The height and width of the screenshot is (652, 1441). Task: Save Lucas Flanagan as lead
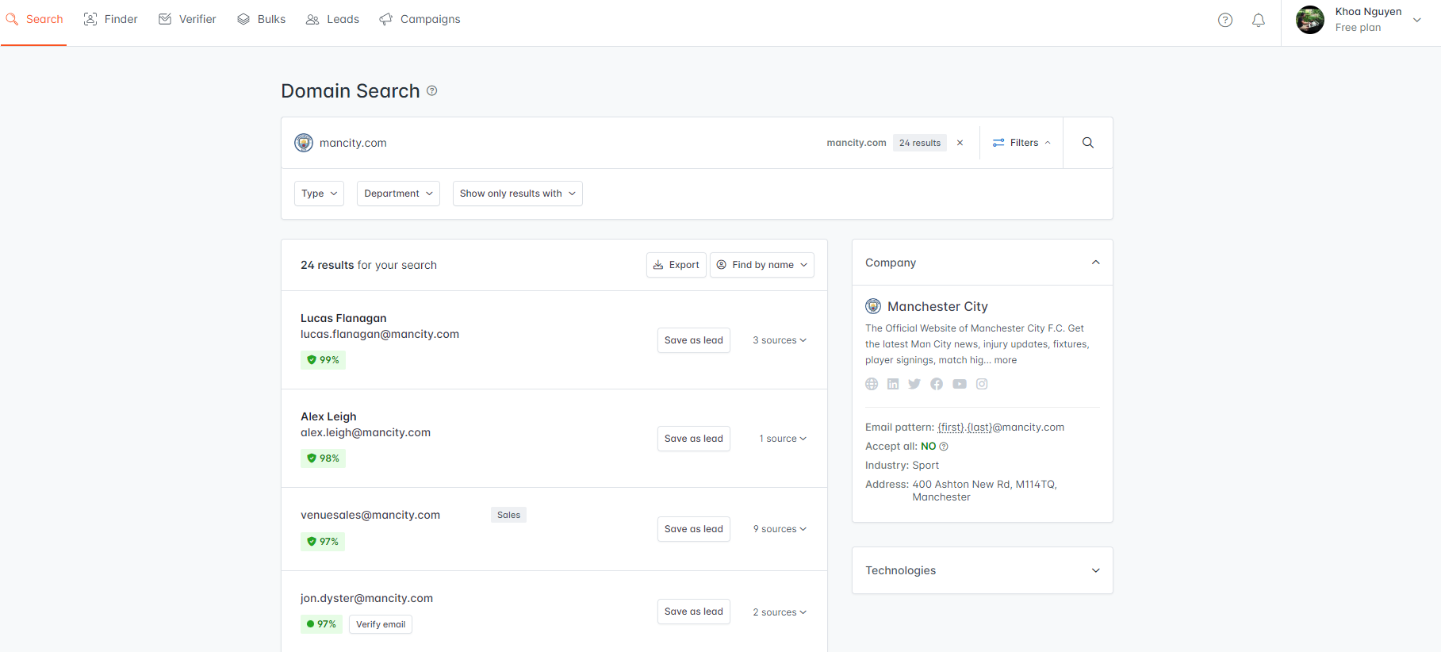(x=693, y=340)
